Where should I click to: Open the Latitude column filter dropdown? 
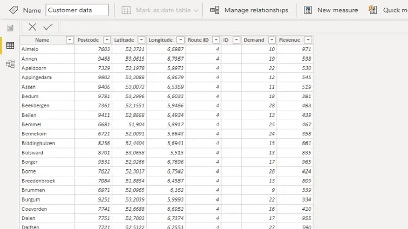(x=141, y=40)
